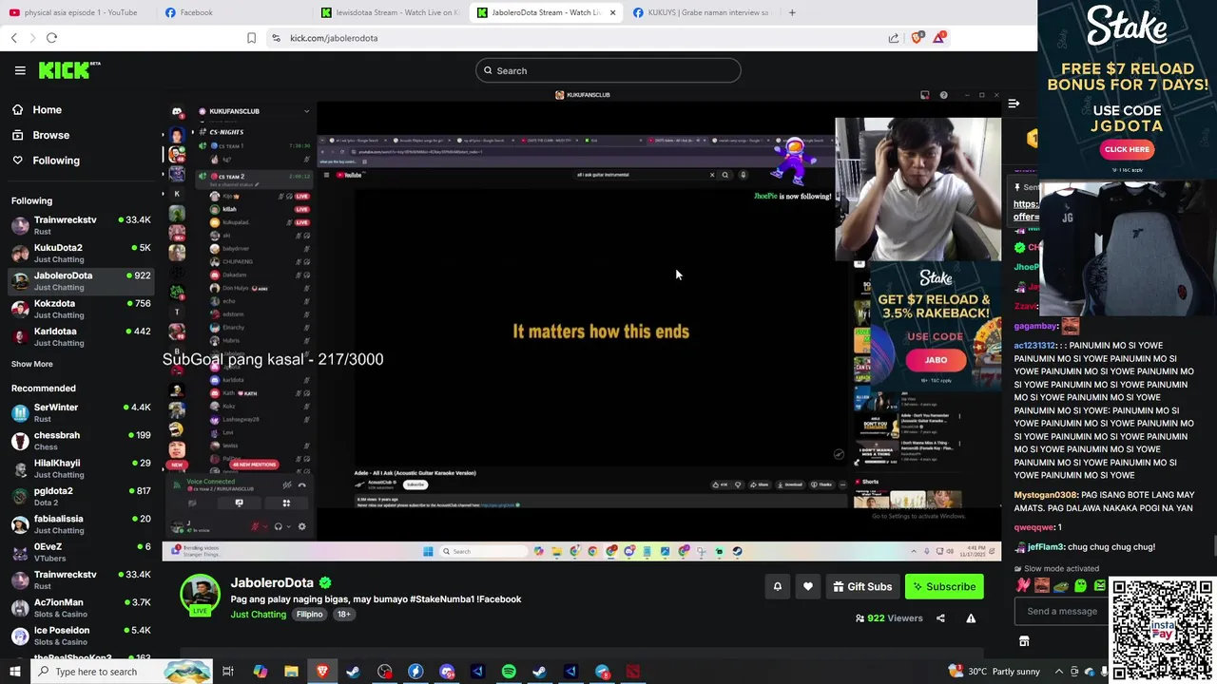Open Discord from the taskbar
Screen dimensions: 1217x684
point(447,672)
